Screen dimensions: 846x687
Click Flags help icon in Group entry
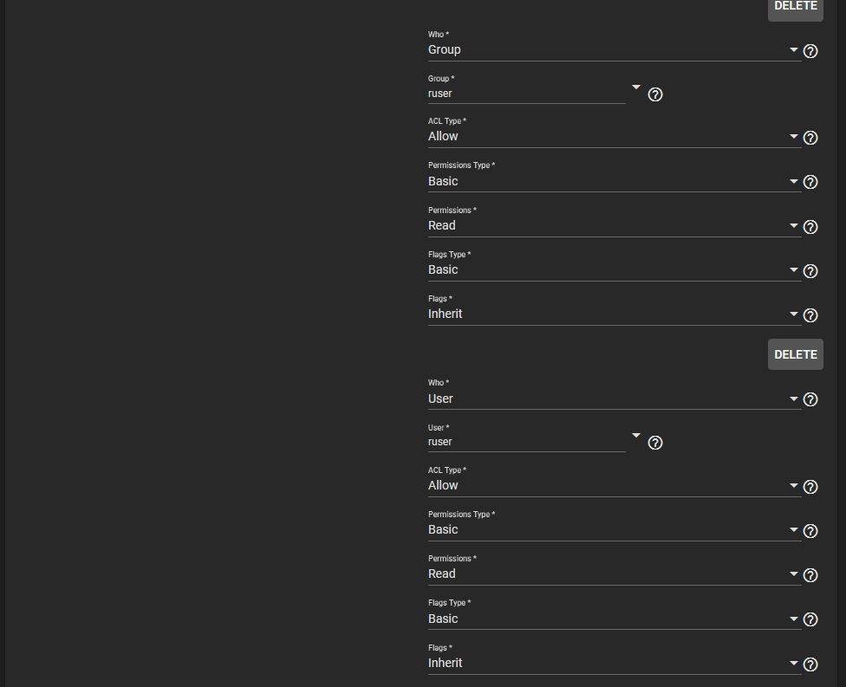810,315
